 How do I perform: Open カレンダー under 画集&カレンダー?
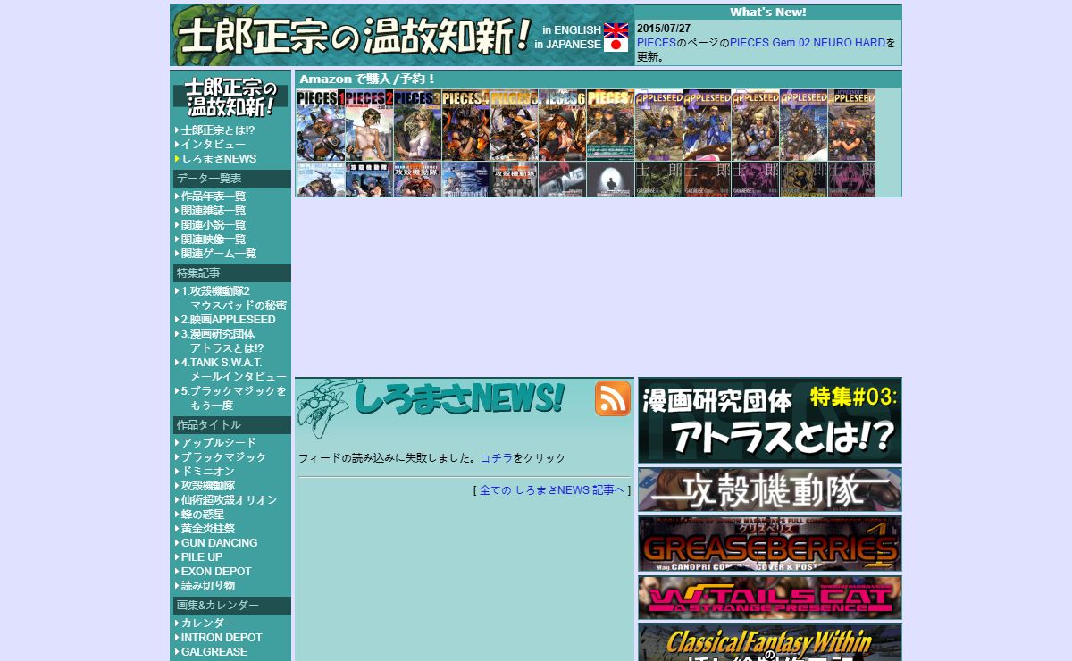click(207, 623)
